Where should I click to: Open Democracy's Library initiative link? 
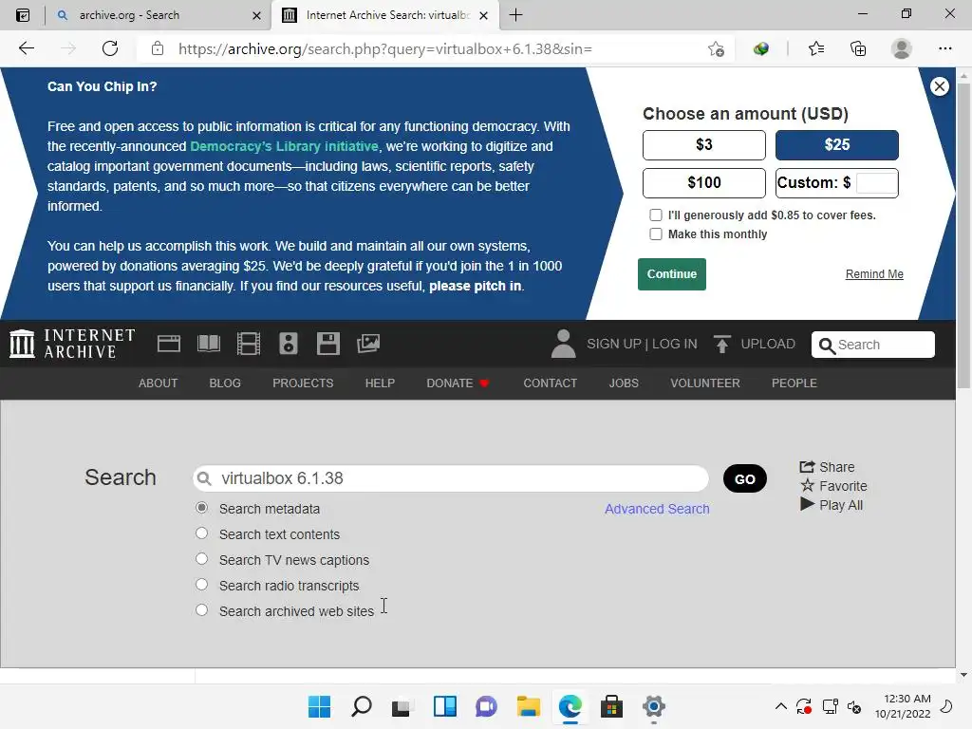coord(284,146)
